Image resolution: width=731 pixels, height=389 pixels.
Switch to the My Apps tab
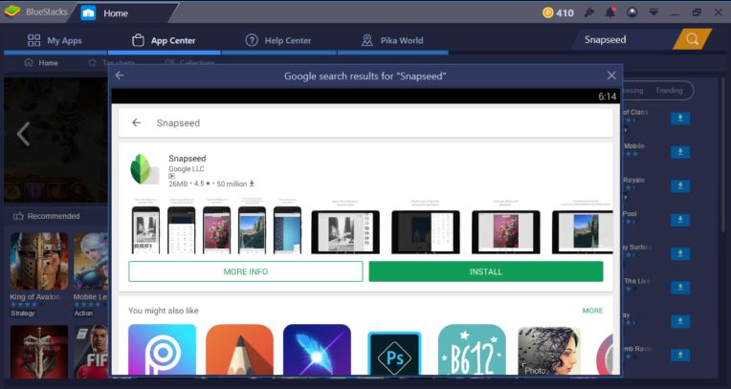click(55, 40)
